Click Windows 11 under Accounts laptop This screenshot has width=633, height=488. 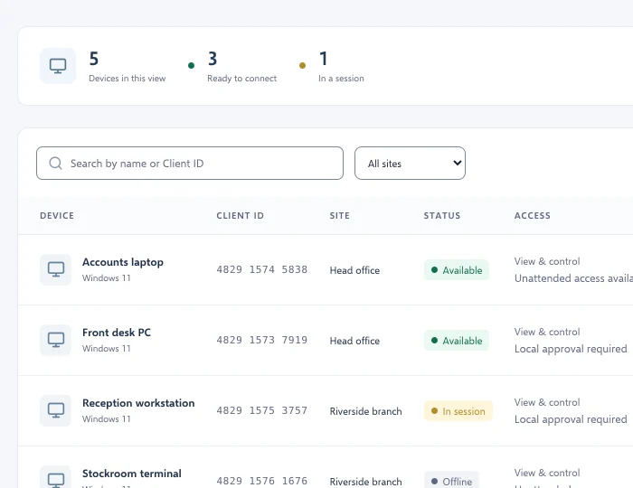coord(107,278)
